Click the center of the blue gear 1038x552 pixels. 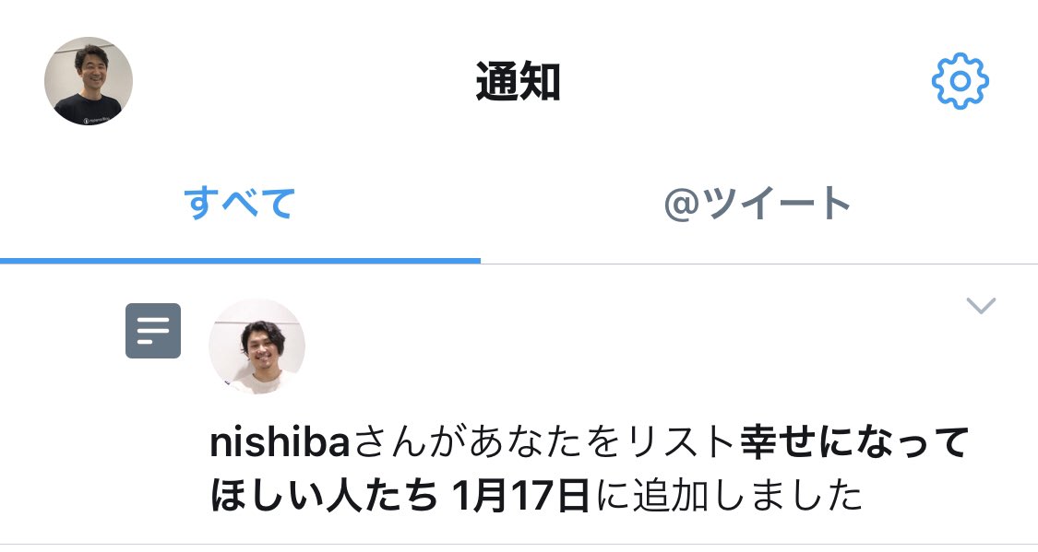coord(960,81)
